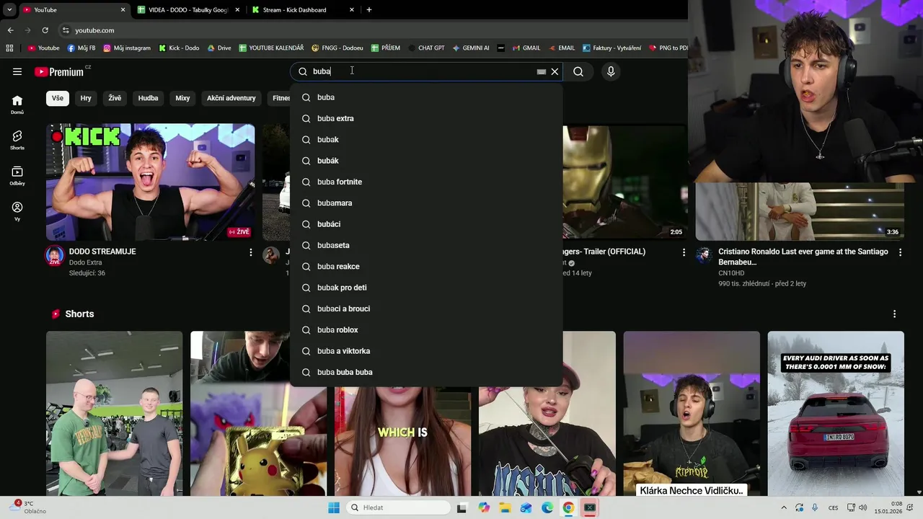Select suggestion 'bubak pro deti'
Screen dimensions: 923x519
426,288
